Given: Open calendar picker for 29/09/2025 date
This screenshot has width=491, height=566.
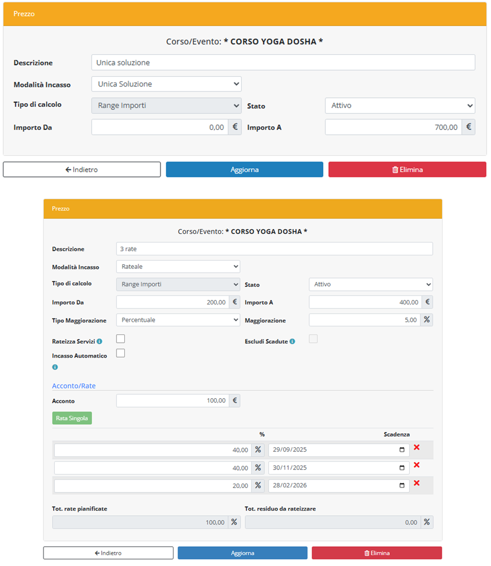Looking at the screenshot, I should click(x=402, y=450).
